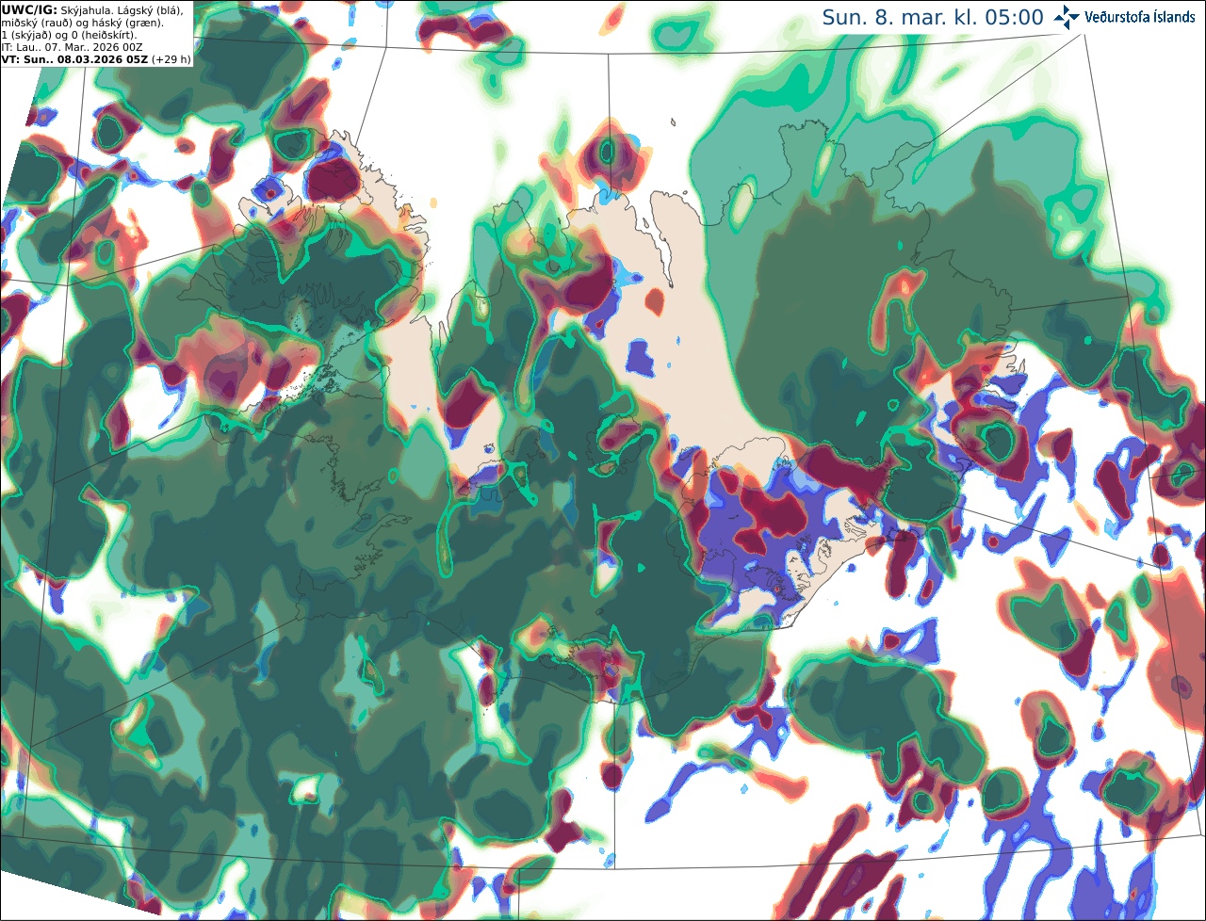Screen dimensions: 1206x921
Task: Click the Veðurstofa Íslands logo emblem
Action: (1067, 17)
